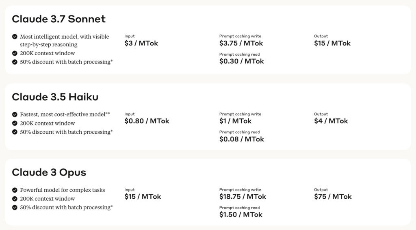Click the "Claude 3 Opus" heading
Screen dimensions: 416x230
click(x=49, y=172)
